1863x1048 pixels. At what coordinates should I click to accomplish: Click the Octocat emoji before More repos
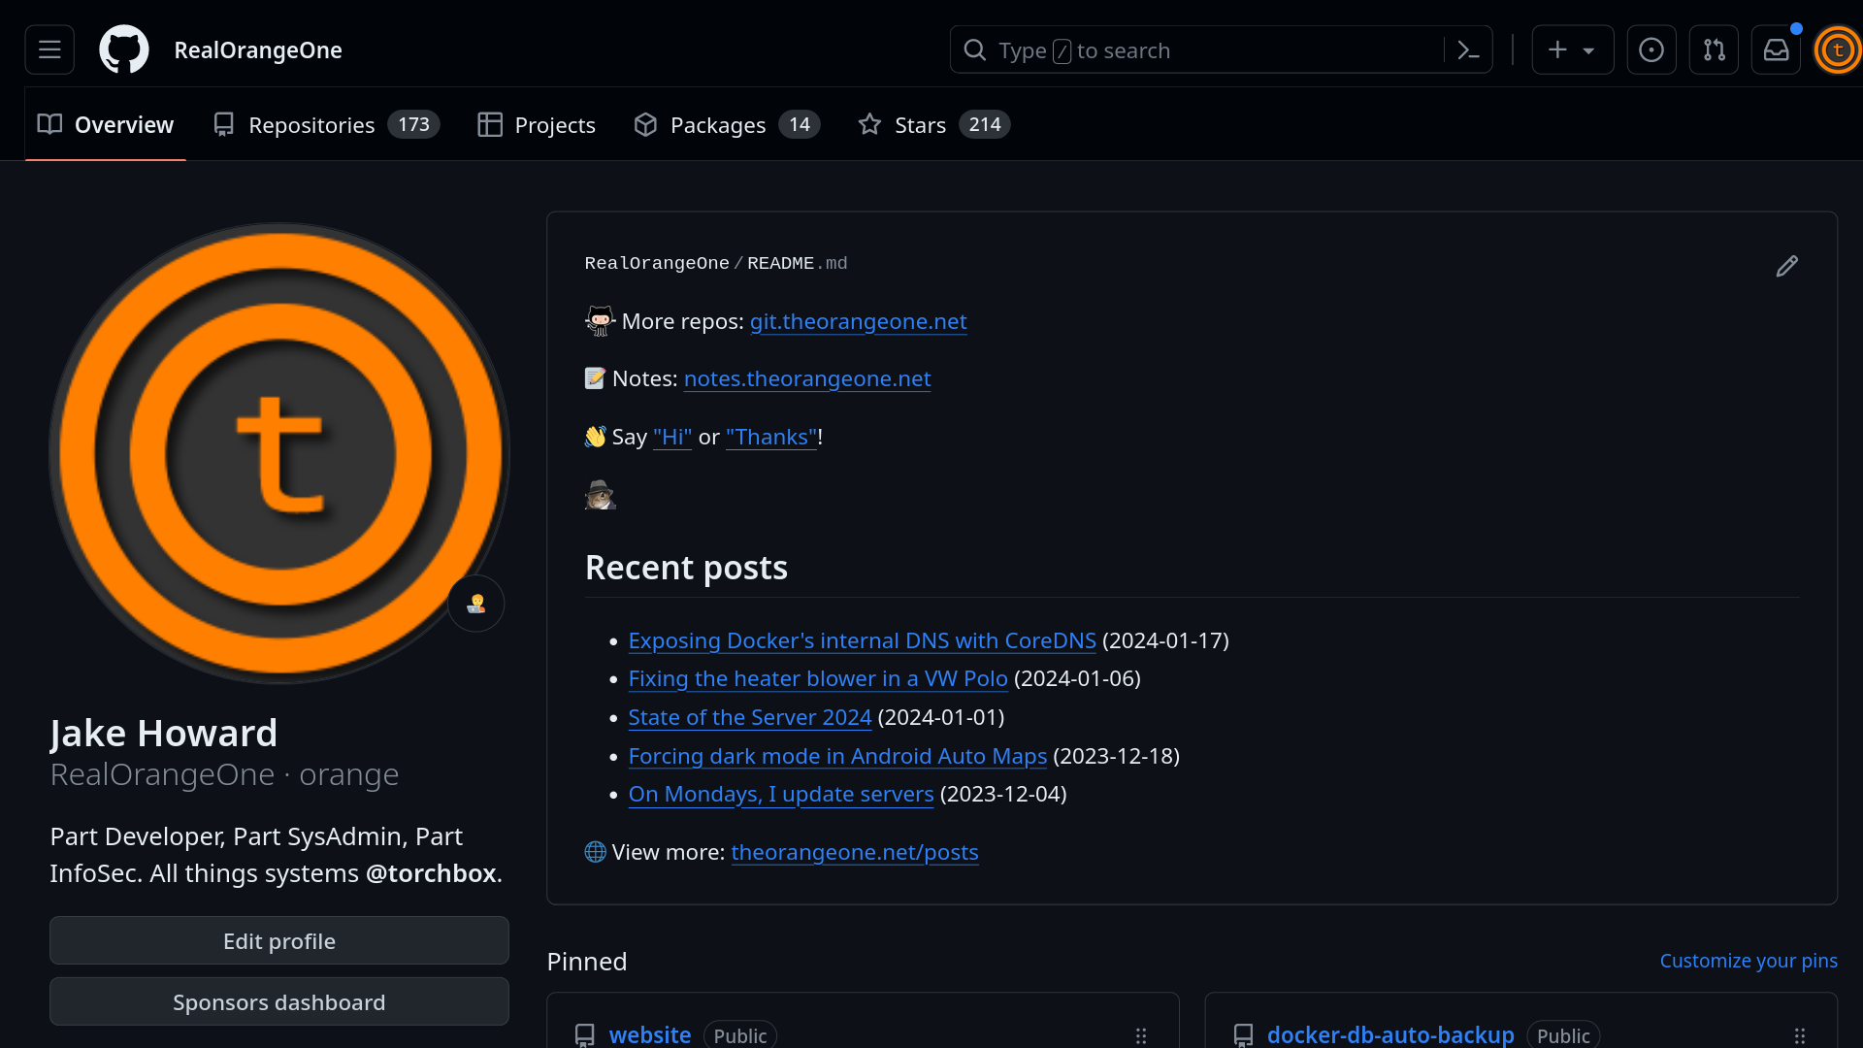click(600, 321)
